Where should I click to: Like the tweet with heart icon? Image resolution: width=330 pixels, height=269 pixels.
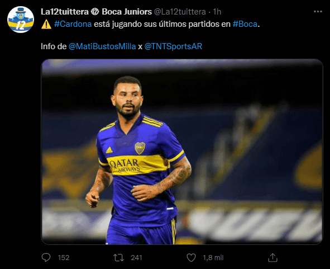click(191, 258)
